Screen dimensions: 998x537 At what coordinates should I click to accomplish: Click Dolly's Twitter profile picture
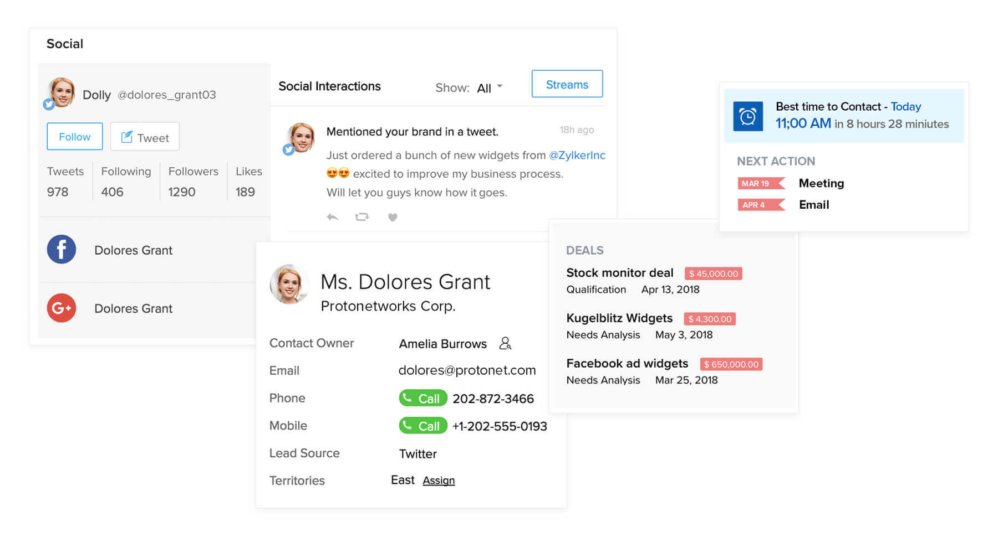point(60,92)
